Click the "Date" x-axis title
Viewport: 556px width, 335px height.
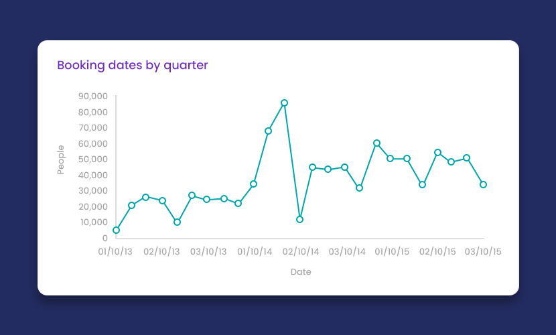(301, 272)
